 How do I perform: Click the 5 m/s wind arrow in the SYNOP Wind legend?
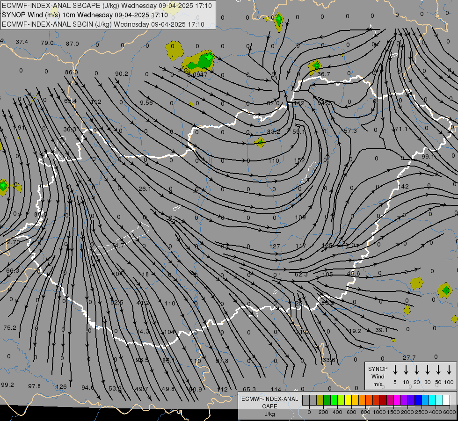[395, 370]
